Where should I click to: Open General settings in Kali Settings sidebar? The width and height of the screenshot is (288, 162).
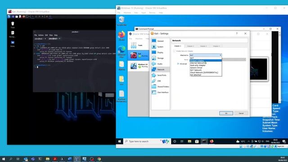(160, 41)
